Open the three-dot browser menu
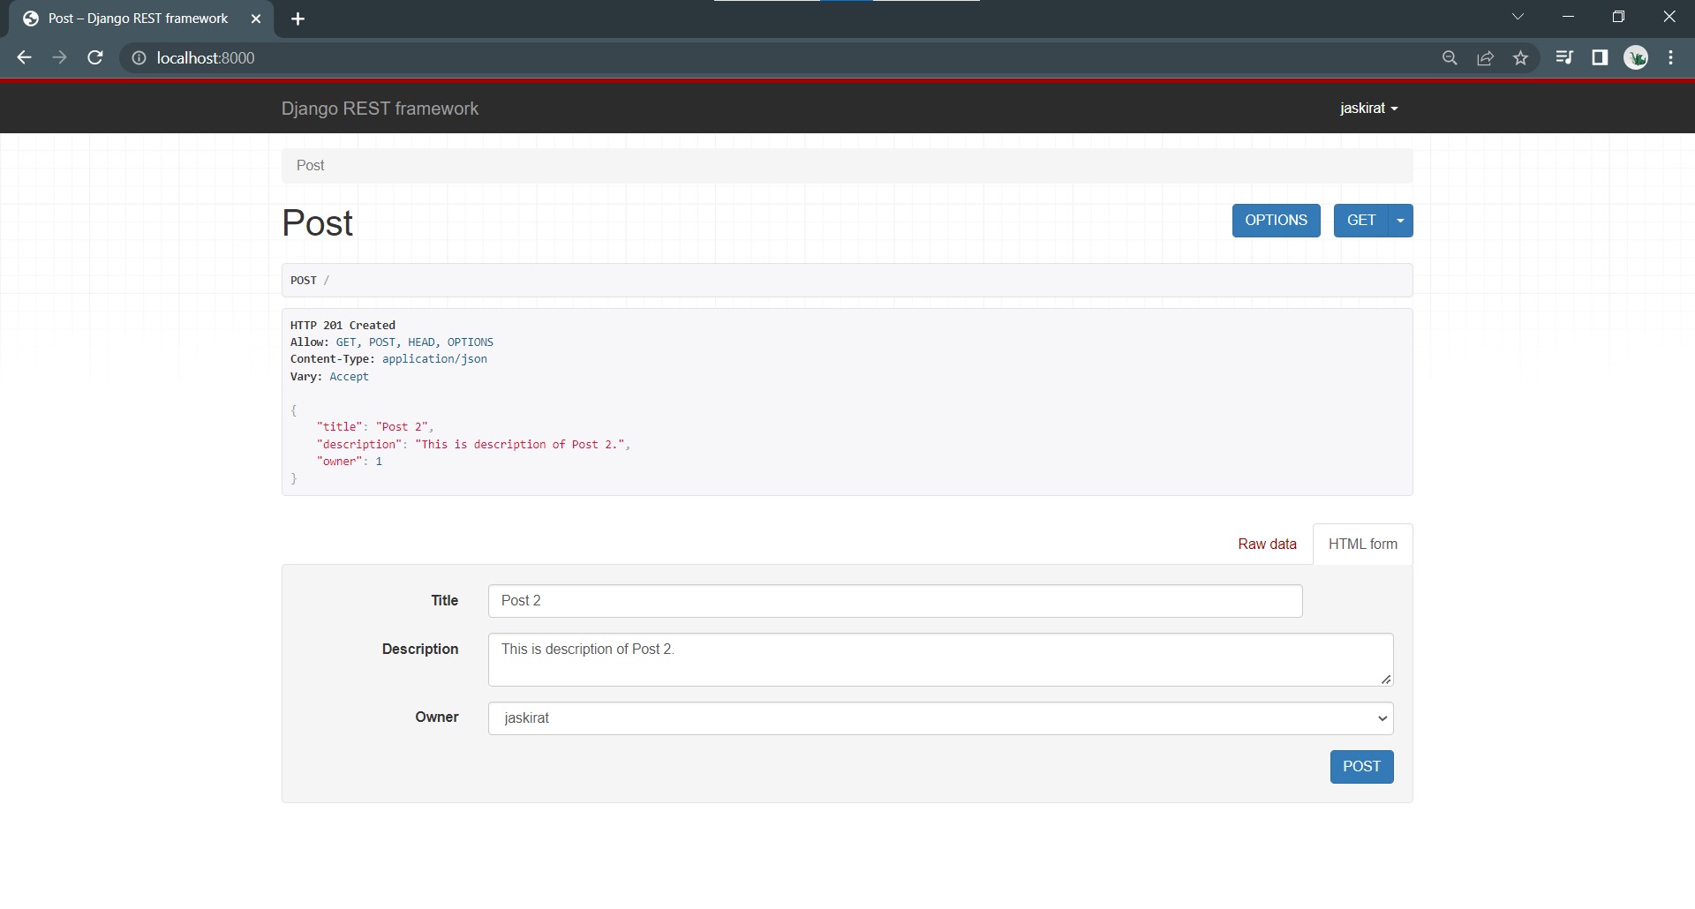1695x909 pixels. coord(1670,57)
